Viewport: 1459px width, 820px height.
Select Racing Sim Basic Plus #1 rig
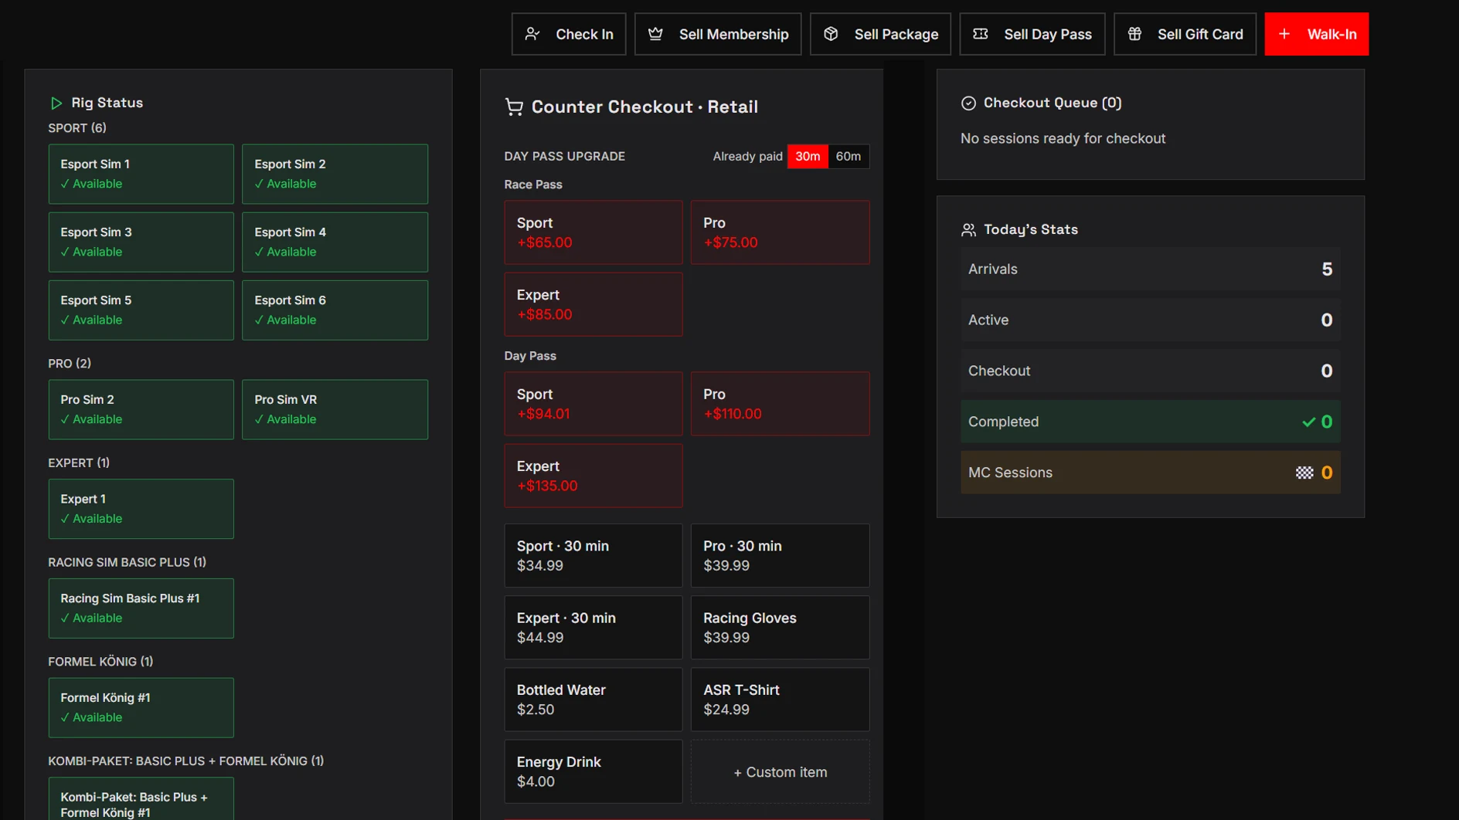(141, 608)
